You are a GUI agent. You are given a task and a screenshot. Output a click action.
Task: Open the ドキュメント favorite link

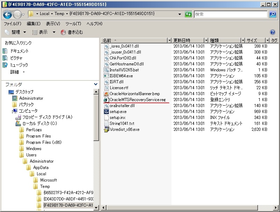point(19,51)
